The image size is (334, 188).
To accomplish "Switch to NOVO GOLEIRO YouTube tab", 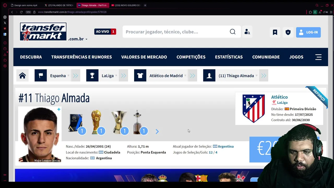I will pyautogui.click(x=126, y=5).
